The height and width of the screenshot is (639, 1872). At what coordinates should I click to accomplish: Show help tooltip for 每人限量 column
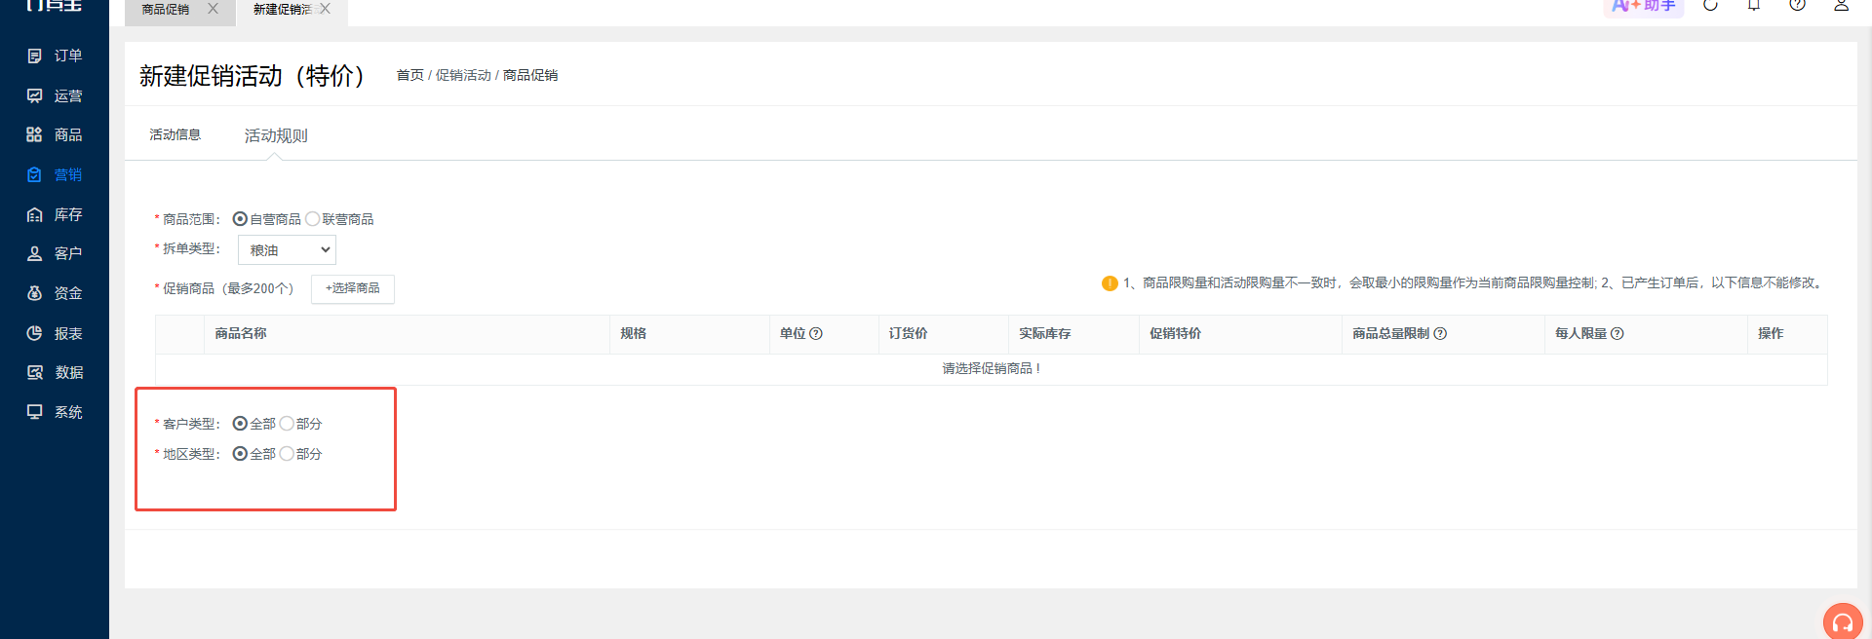click(x=1618, y=333)
